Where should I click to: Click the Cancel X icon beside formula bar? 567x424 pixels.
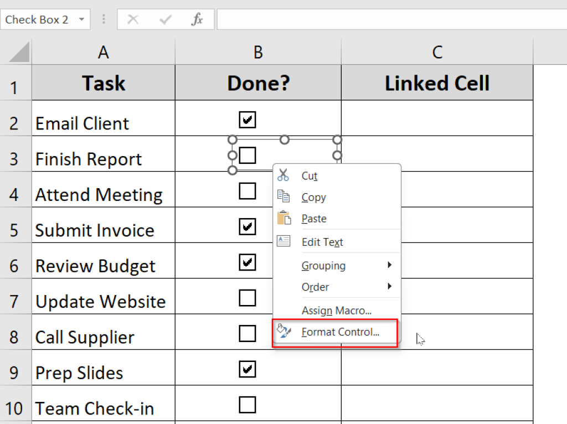point(133,19)
